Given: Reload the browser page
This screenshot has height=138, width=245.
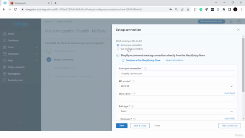Looking at the screenshot, I should coord(15,9).
